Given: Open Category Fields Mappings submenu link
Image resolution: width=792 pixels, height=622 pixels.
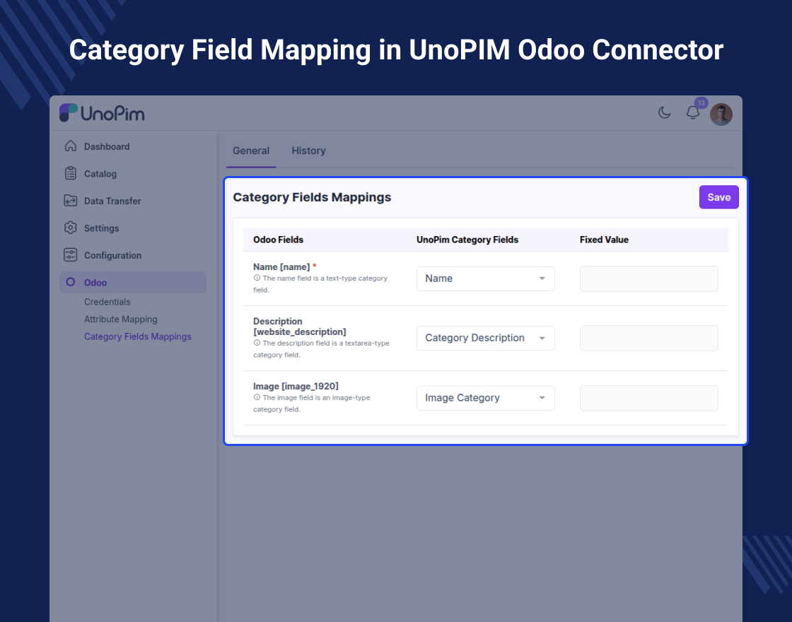Looking at the screenshot, I should pos(137,336).
